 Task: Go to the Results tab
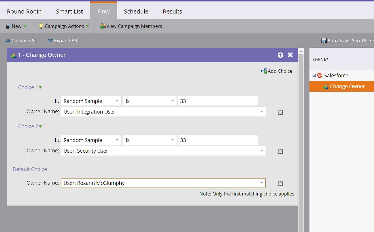point(172,11)
